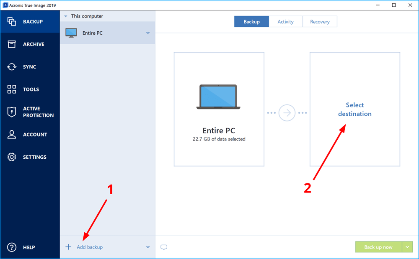Screen dimensions: 419x259
Task: Click the circled arrow between source and destination
Action: point(287,113)
